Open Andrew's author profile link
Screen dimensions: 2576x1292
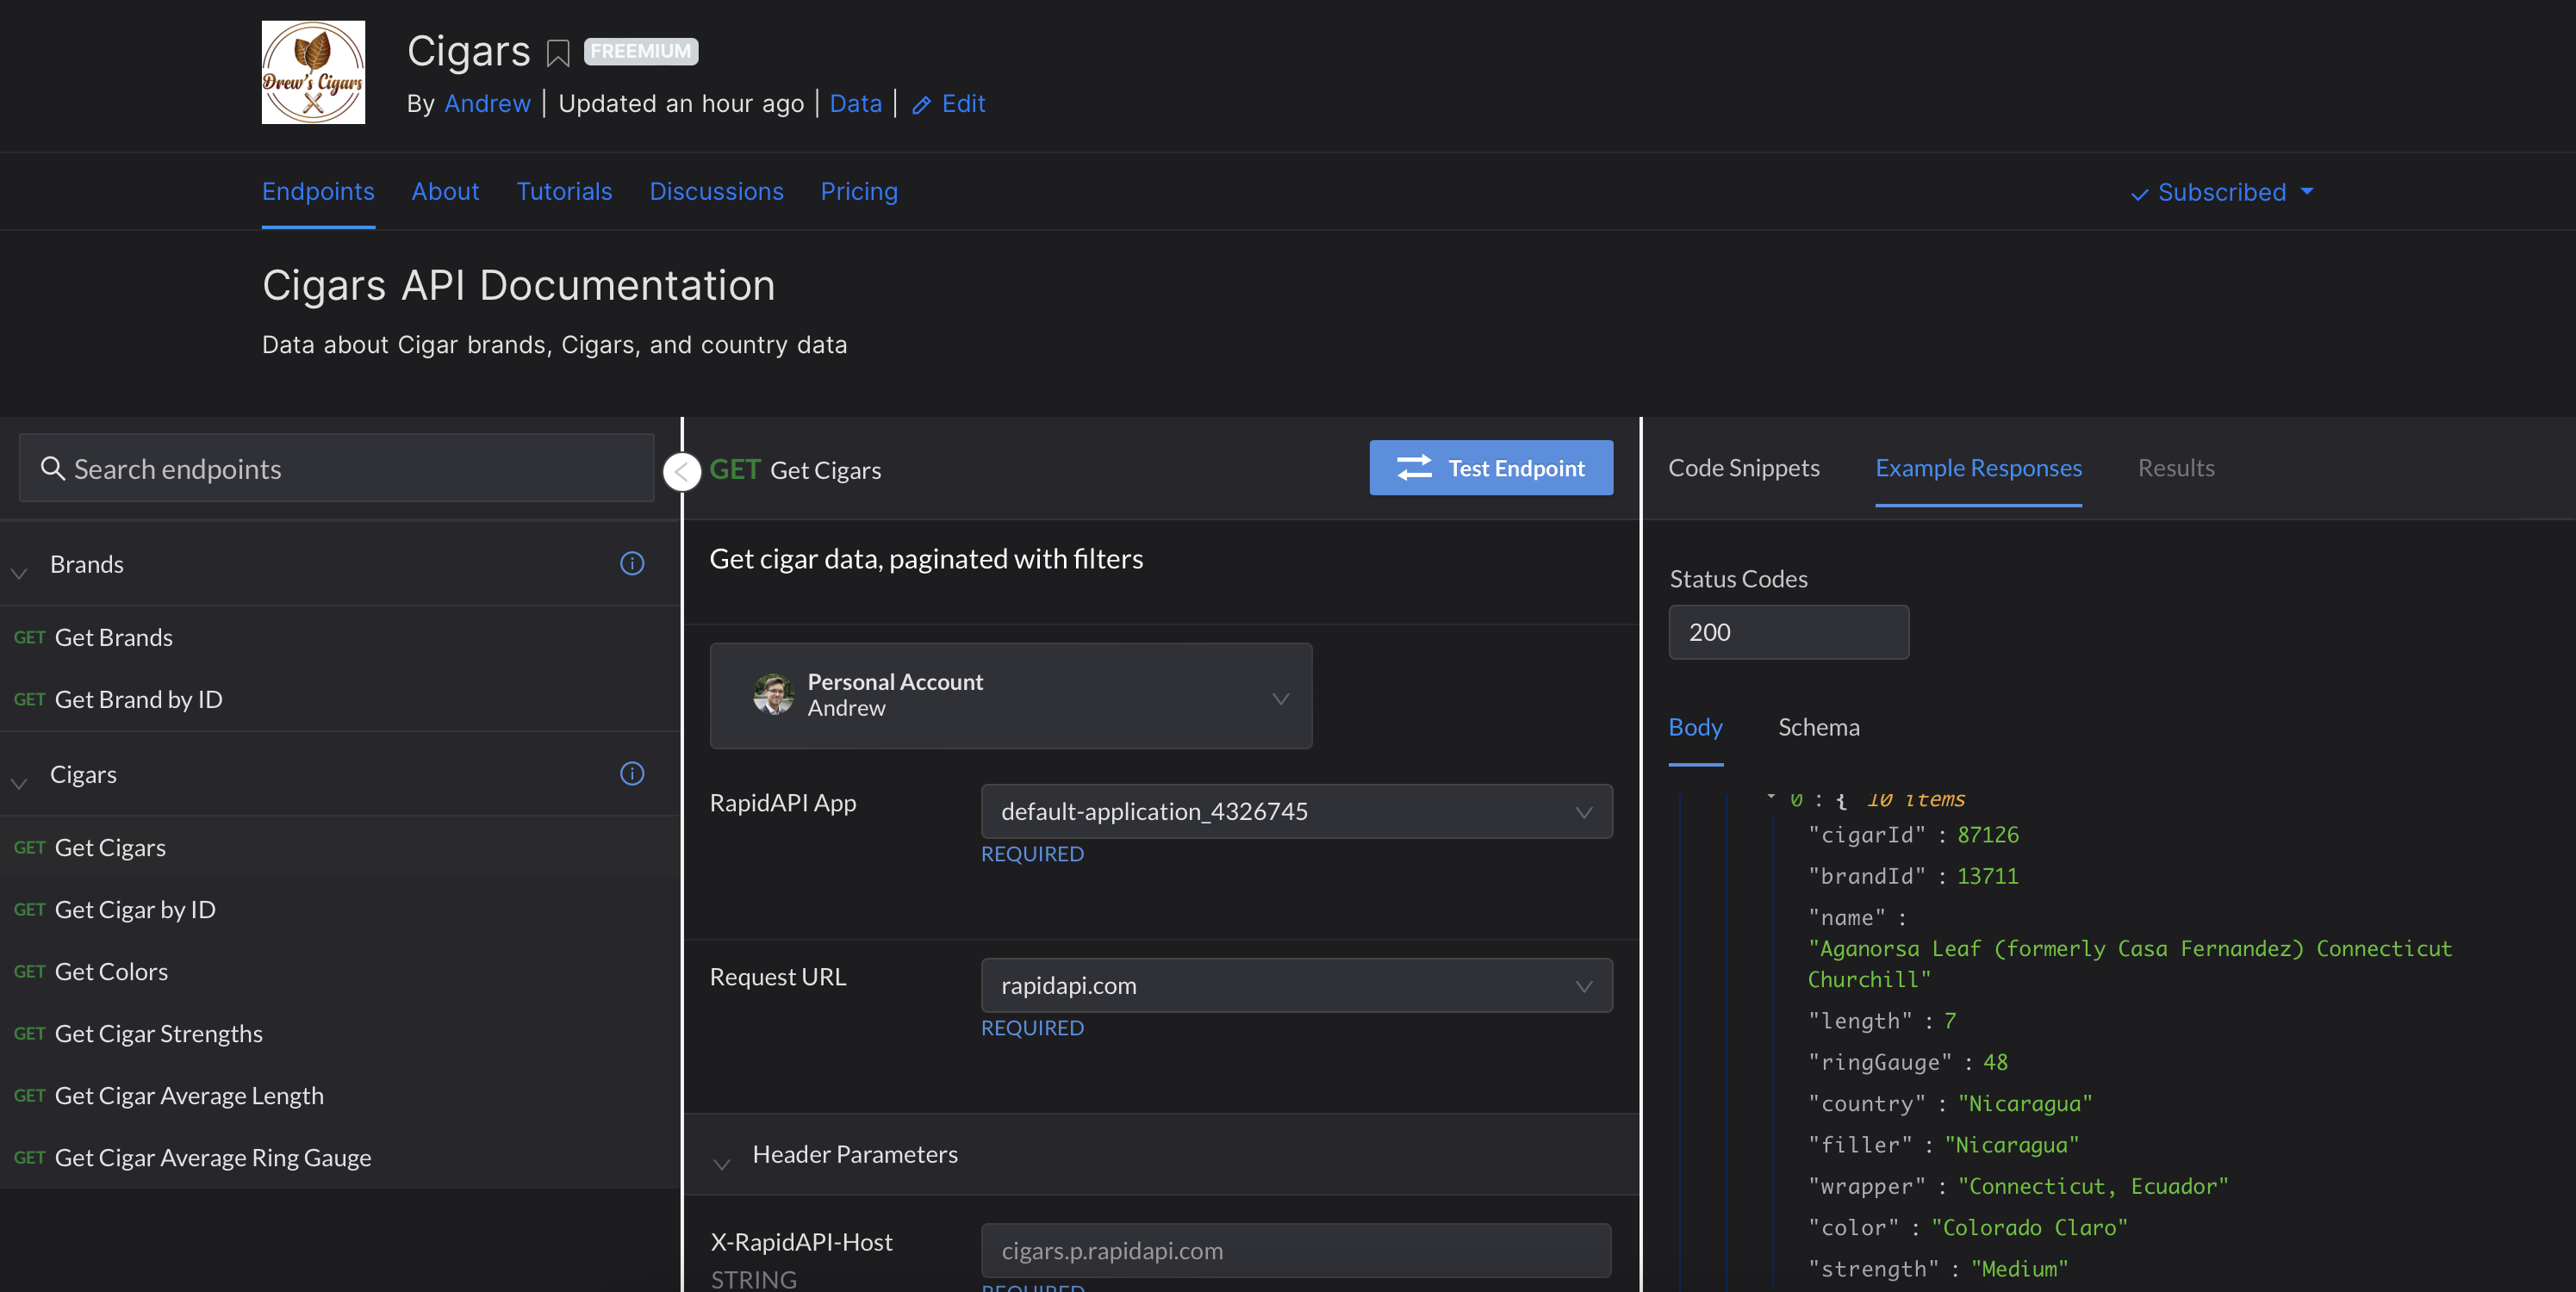click(487, 104)
